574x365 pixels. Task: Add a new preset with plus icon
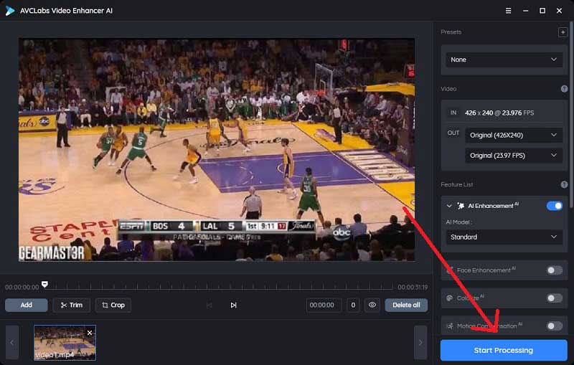point(563,32)
